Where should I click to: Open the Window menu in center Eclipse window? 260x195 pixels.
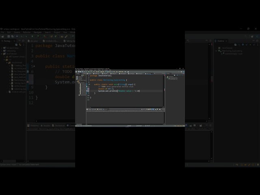coord(106,70)
